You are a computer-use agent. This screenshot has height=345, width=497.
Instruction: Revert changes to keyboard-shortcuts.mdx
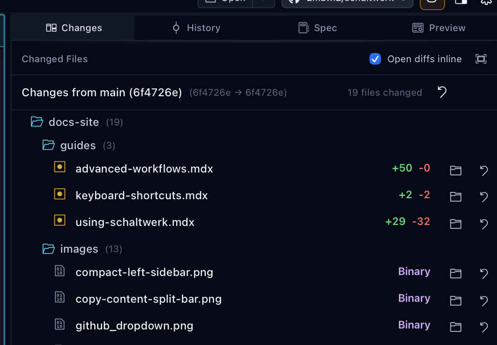pyautogui.click(x=483, y=197)
